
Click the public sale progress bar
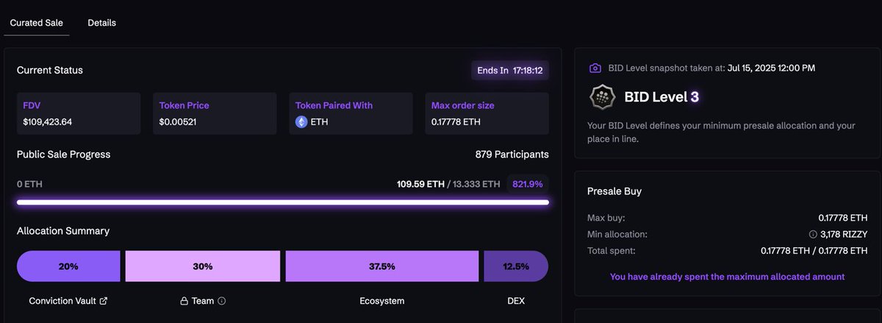click(x=283, y=202)
